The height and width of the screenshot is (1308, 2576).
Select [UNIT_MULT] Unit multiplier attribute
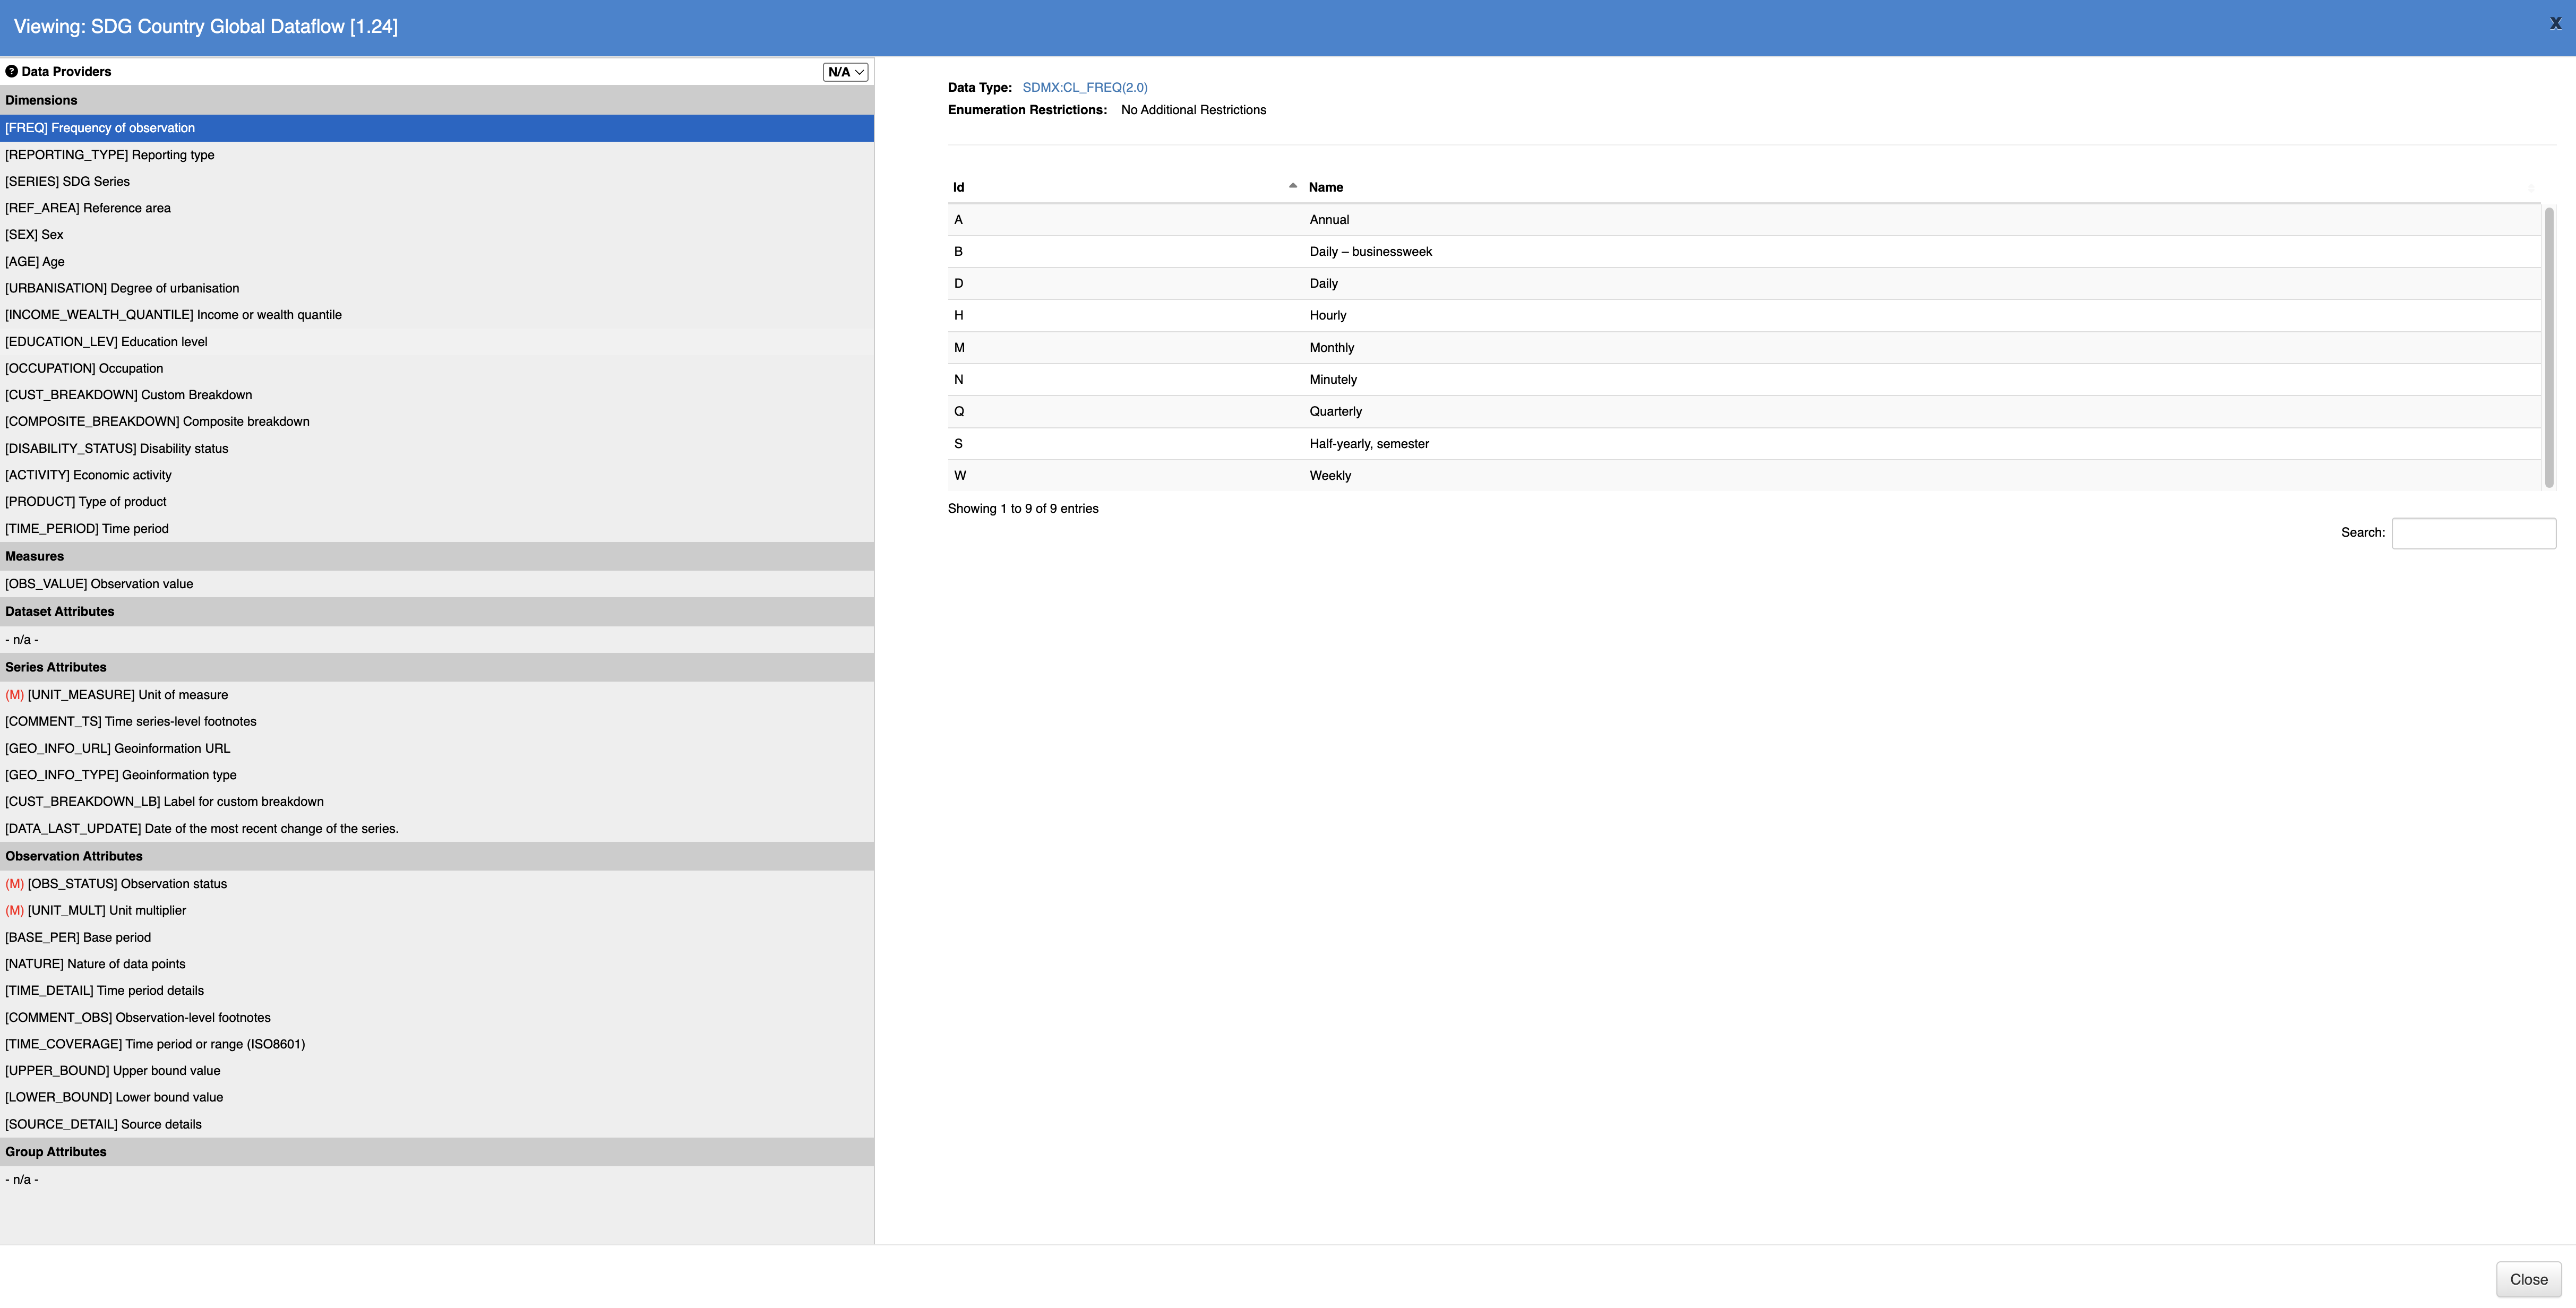[437, 910]
